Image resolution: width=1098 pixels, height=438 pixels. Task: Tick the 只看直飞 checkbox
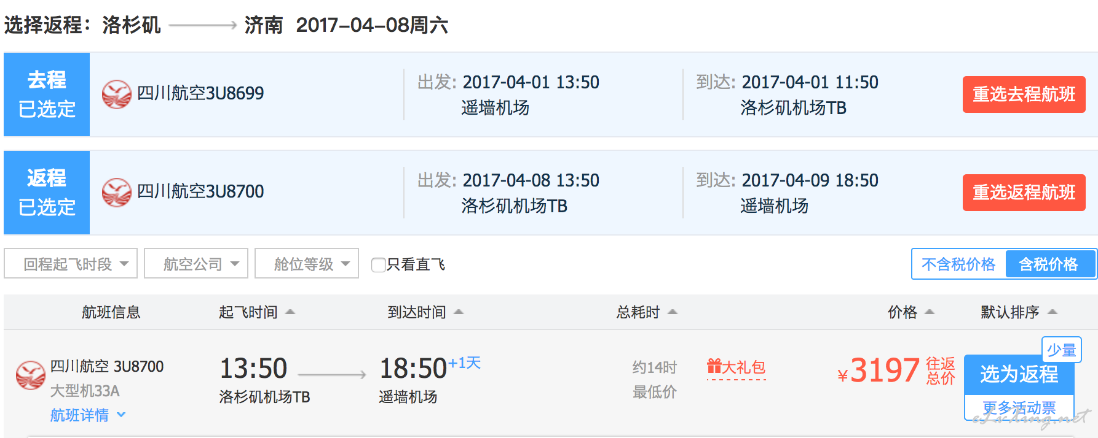click(379, 265)
